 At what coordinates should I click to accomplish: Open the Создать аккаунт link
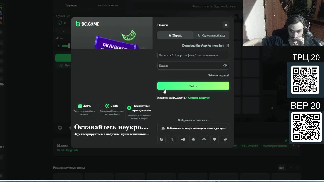199,98
